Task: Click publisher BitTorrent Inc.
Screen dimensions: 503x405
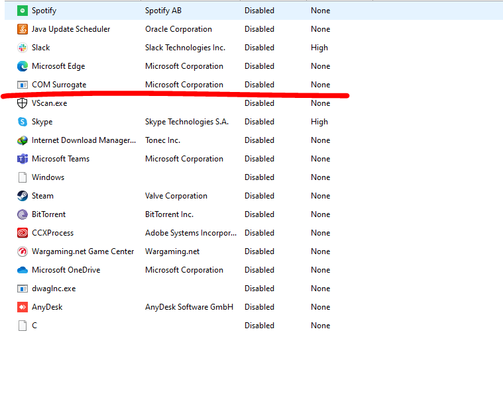Action: tap(170, 214)
